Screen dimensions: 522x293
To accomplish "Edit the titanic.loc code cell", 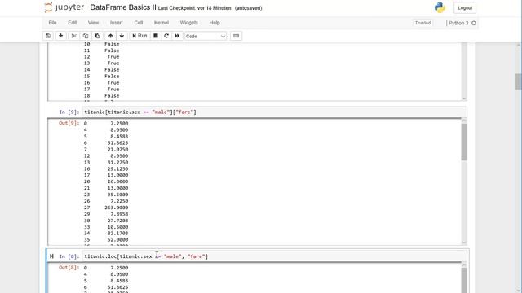I will click(x=274, y=256).
